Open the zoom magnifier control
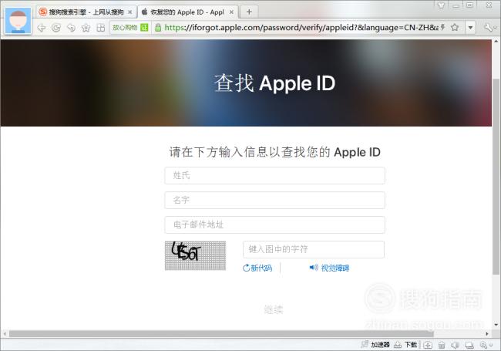501x351 pixels. (486, 345)
